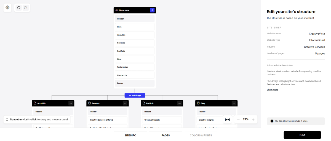Click the Home page house icon
Image resolution: width=331 pixels, height=141 pixels.
click(x=117, y=10)
